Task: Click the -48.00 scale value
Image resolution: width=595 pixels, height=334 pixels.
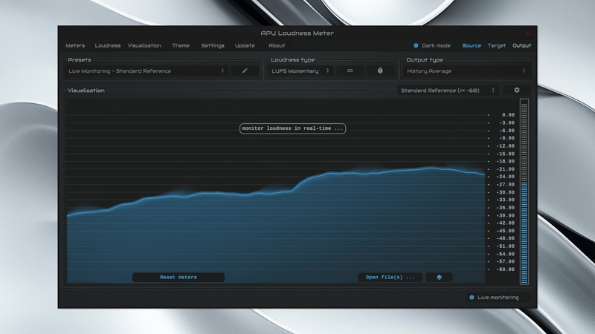Action: (507, 238)
